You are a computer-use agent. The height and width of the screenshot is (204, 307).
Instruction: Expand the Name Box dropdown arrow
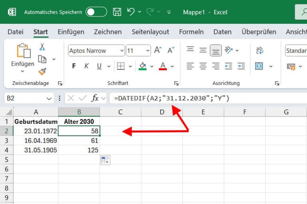coord(49,98)
